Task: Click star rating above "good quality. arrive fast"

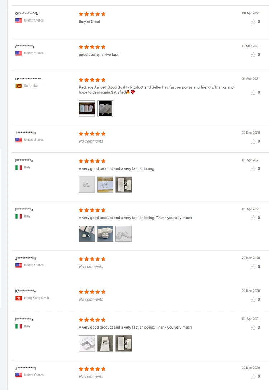Action: [x=92, y=47]
